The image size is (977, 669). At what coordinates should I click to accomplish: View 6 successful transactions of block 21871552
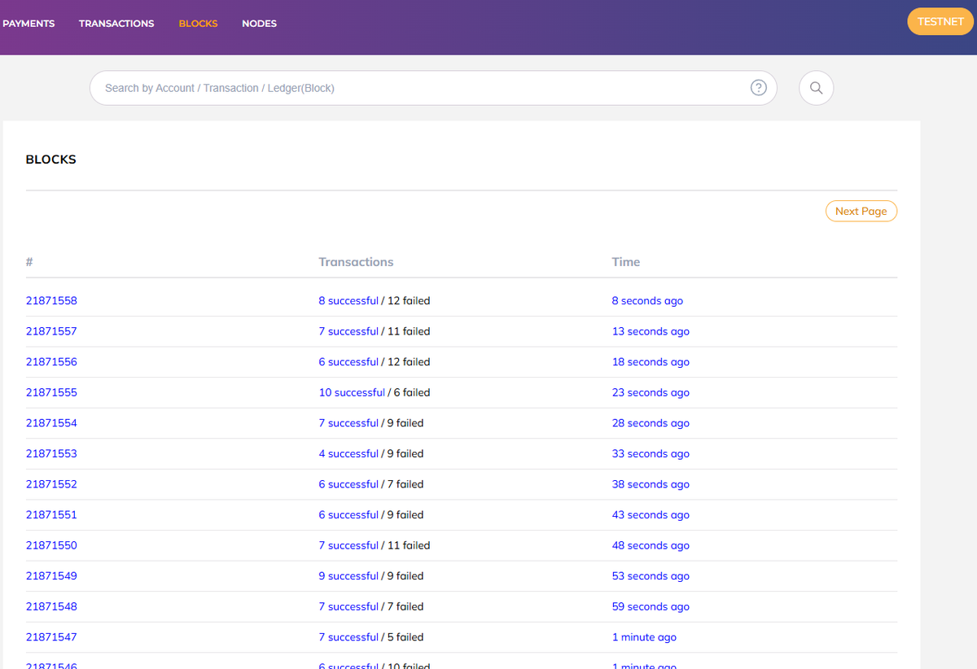(348, 484)
